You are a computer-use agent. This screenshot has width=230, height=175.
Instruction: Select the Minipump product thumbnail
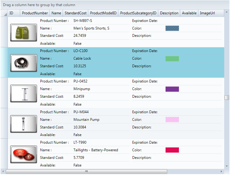point(23,93)
